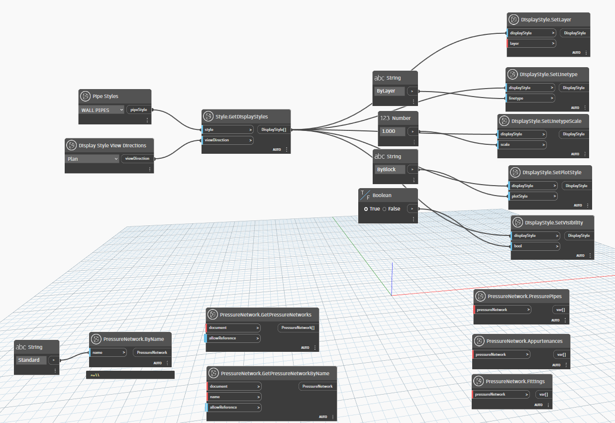Open the three-dot menu on the Number node
This screenshot has width=615, height=423.
(413, 142)
